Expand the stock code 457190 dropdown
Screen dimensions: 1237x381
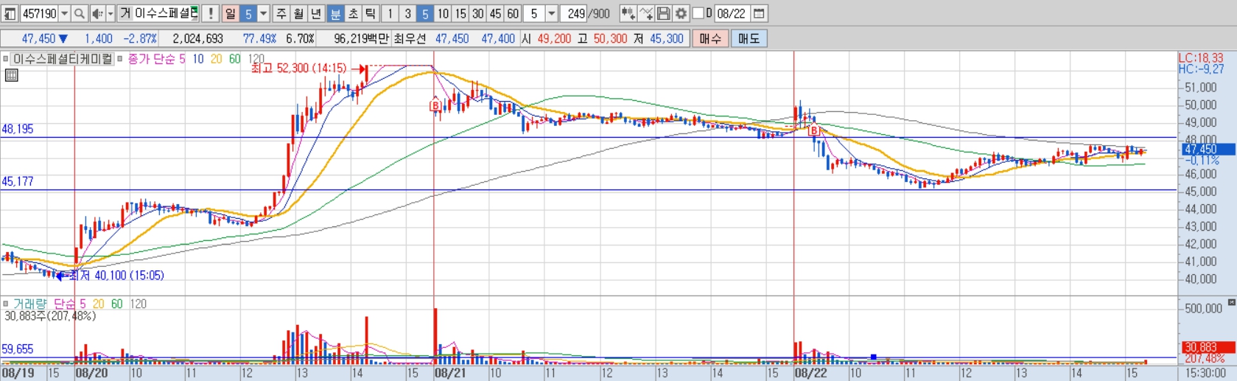[64, 13]
